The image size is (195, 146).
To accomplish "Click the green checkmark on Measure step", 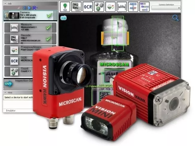I will (49, 27).
